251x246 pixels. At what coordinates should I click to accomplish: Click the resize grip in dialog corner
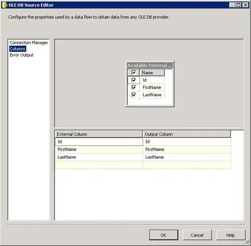(247, 242)
